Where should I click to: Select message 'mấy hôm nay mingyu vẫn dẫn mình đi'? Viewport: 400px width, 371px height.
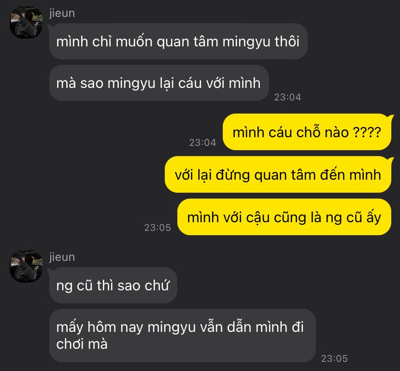(183, 335)
